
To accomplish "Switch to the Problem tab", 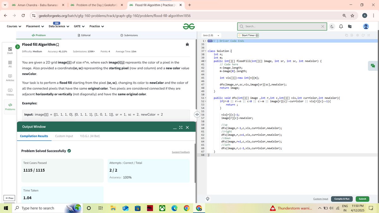I will pos(39,35).
